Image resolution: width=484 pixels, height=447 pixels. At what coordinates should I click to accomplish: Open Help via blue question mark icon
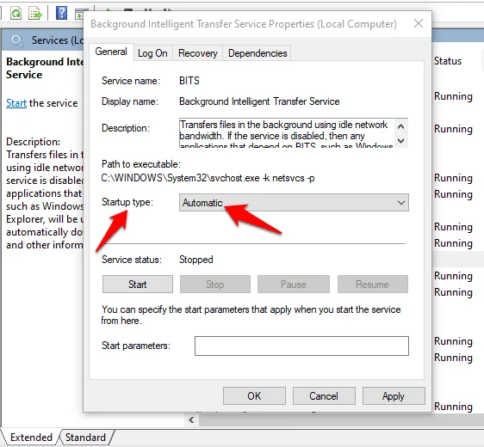tap(61, 13)
